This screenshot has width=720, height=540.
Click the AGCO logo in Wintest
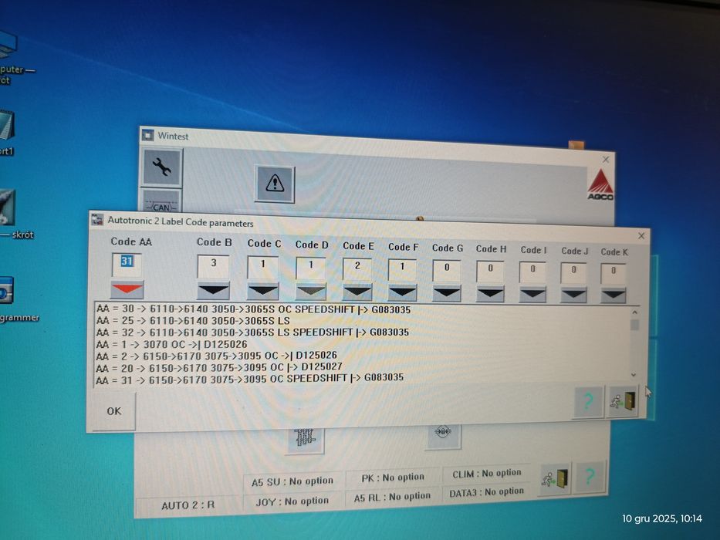pyautogui.click(x=600, y=185)
